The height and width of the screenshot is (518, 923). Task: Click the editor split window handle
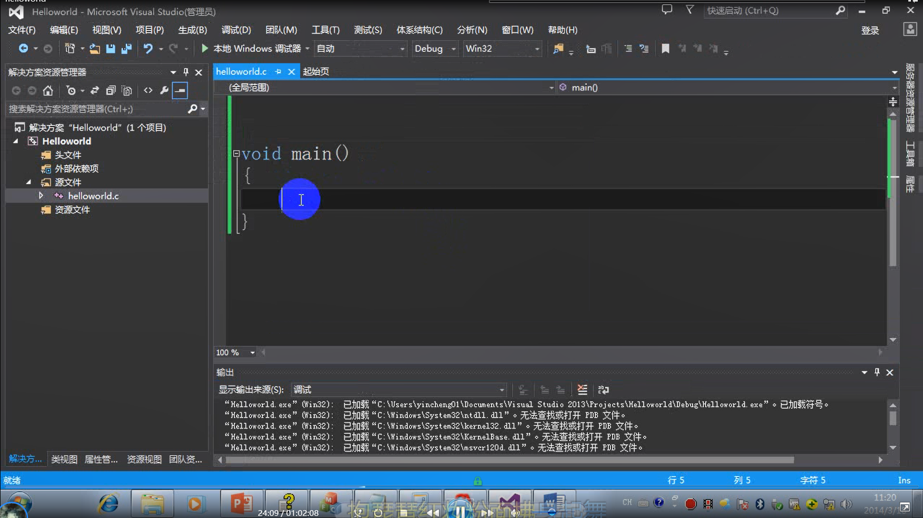893,102
